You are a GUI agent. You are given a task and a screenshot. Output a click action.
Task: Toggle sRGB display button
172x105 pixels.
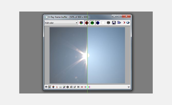71,87
